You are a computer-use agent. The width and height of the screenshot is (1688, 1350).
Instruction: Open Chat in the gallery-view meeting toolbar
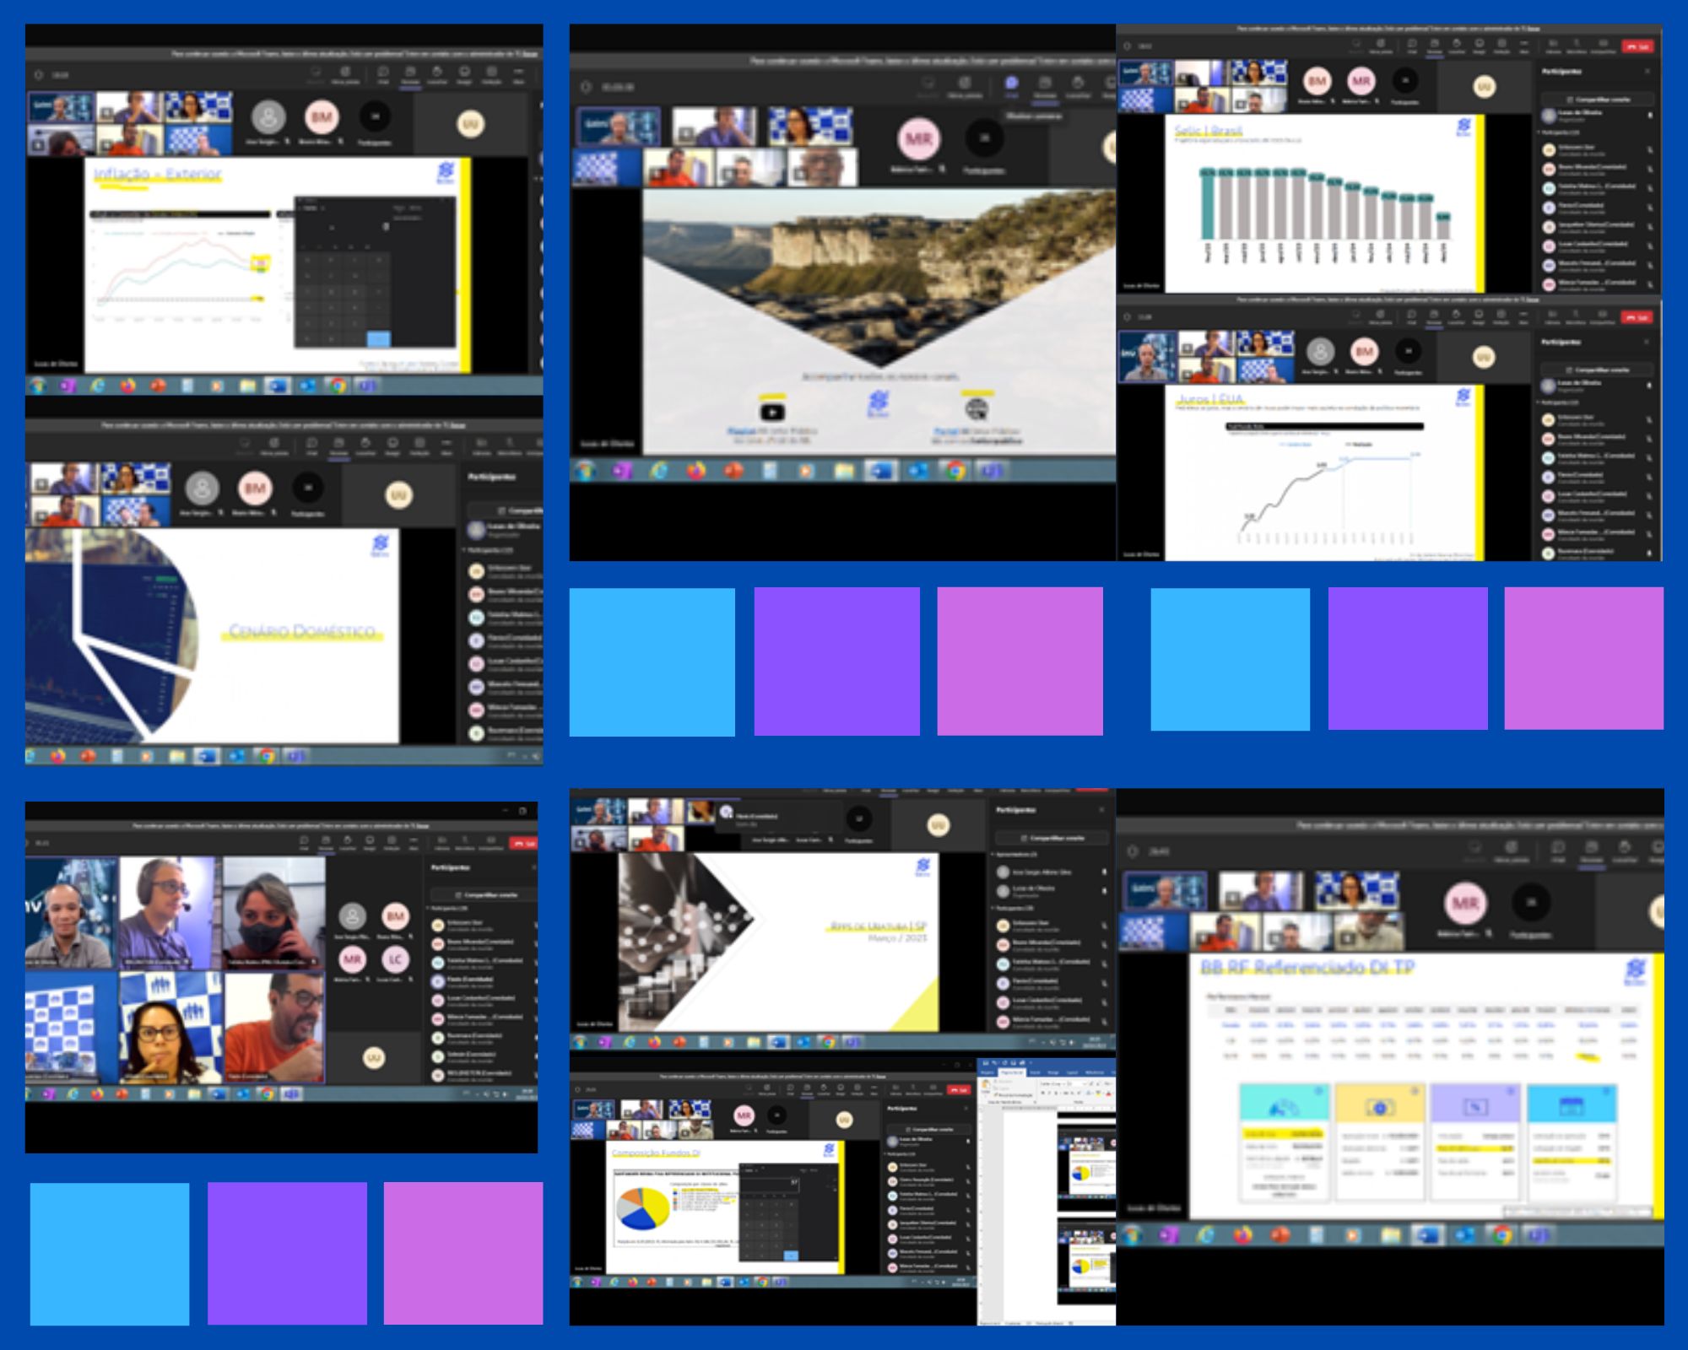click(304, 842)
